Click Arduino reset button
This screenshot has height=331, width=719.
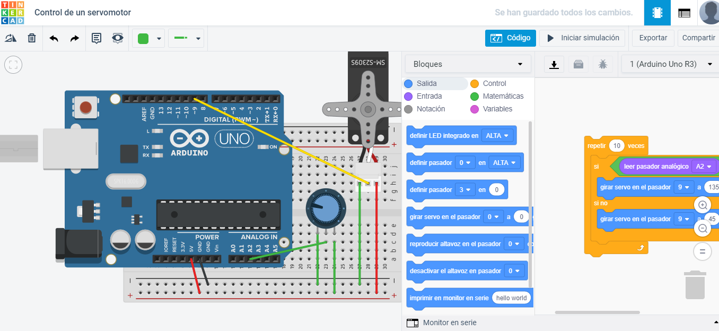pos(85,108)
